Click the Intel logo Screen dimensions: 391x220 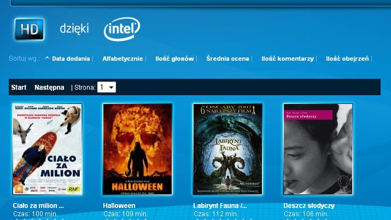point(122,28)
